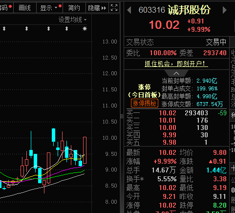This screenshot has height=213, width=235.
Task: Click 总手 value 14.67万
Action: [164, 170]
